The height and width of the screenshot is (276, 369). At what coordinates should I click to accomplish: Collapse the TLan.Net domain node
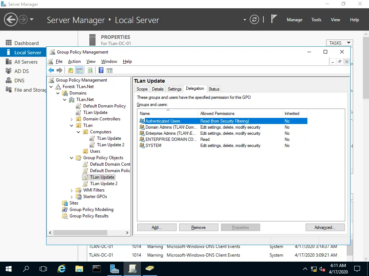click(65, 100)
